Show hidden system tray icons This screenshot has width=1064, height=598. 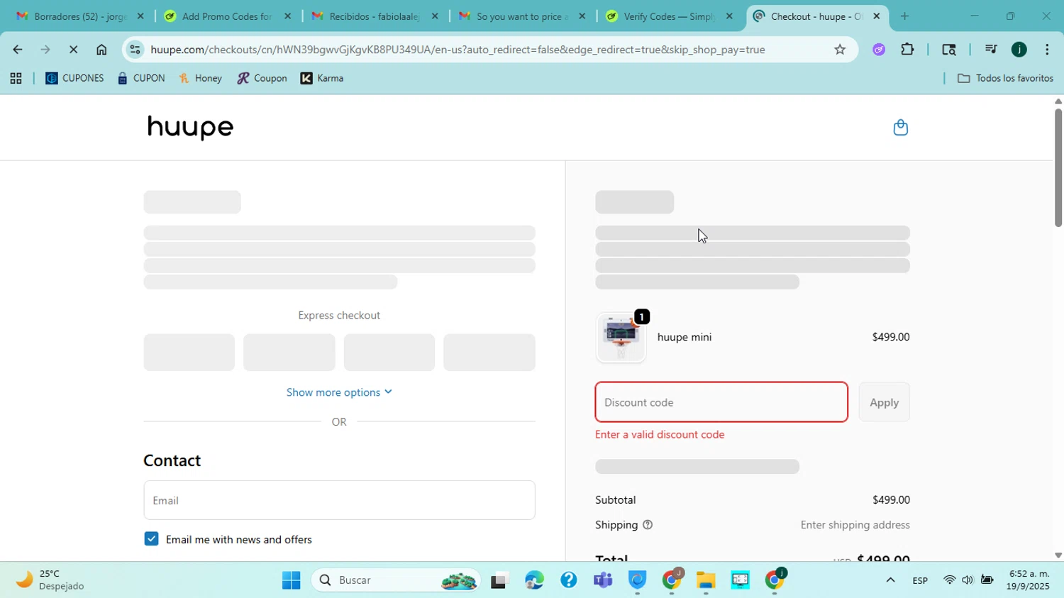tap(890, 580)
